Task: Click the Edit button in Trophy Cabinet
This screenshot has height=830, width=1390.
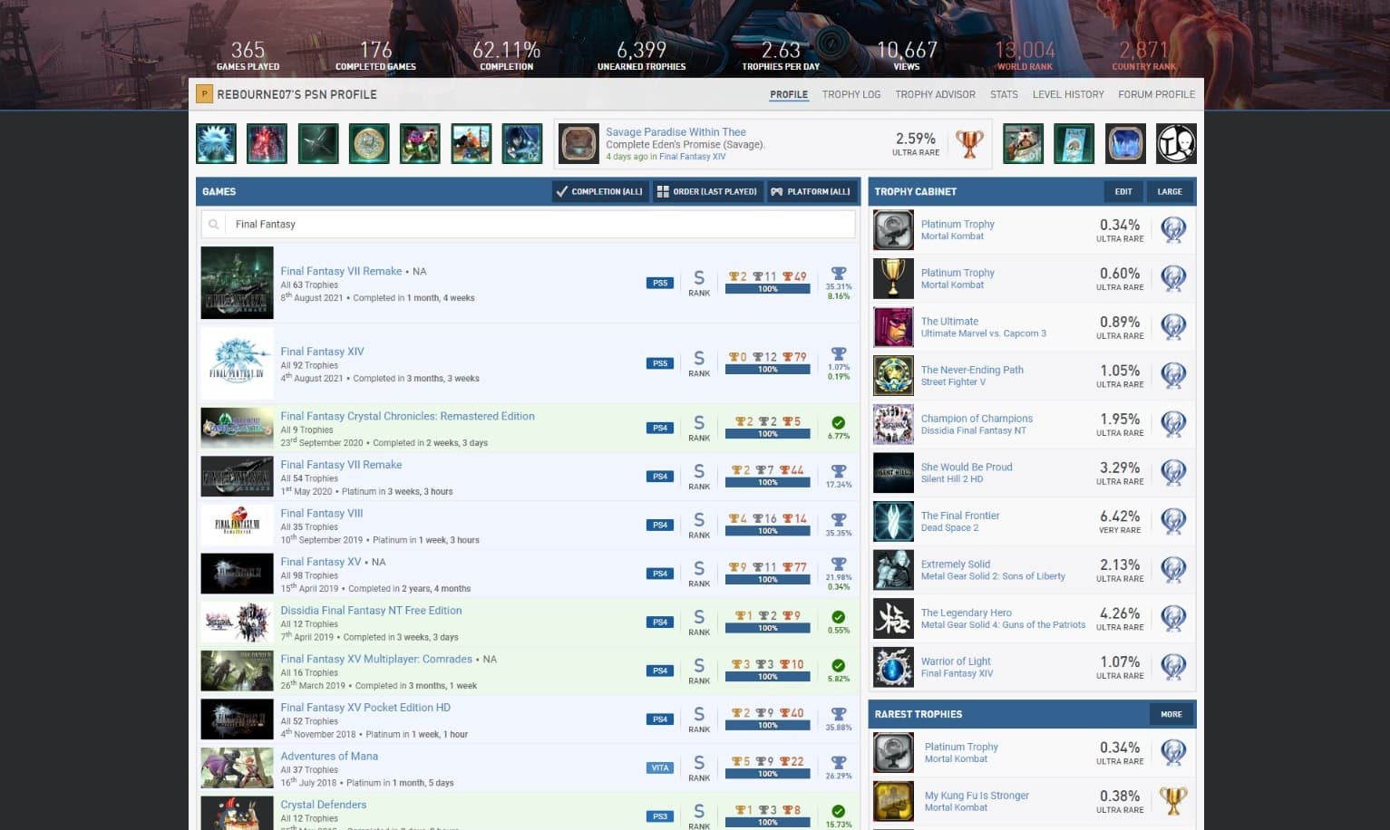Action: click(x=1123, y=191)
